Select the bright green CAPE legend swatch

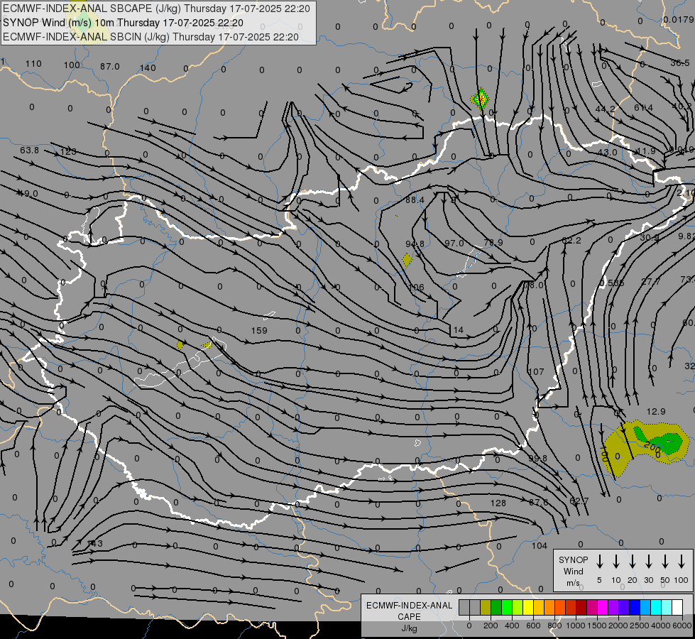(x=507, y=608)
